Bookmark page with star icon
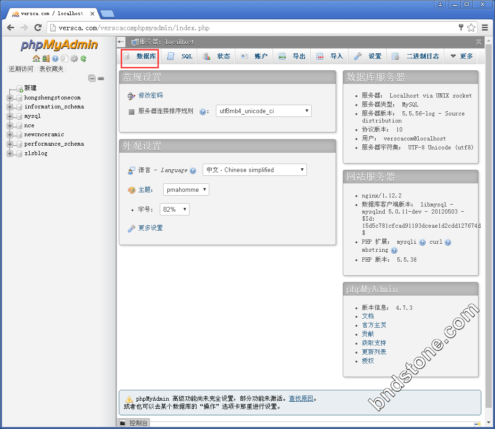Viewport: 495px width, 429px height. point(471,28)
